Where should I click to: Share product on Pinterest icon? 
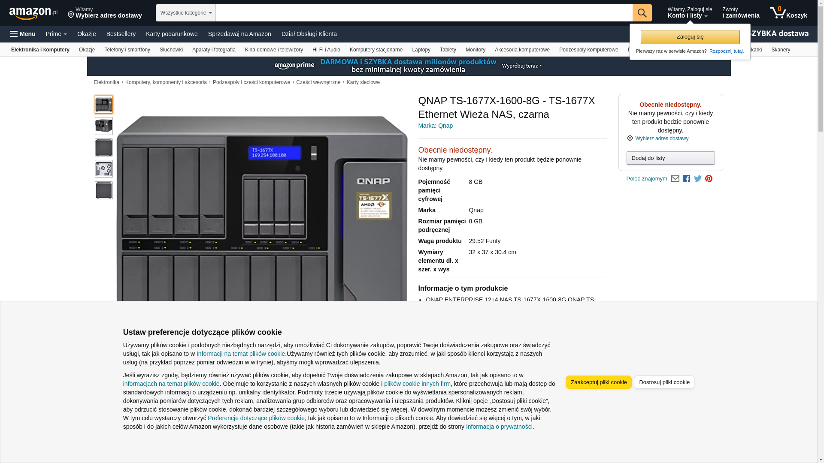pyautogui.click(x=709, y=179)
